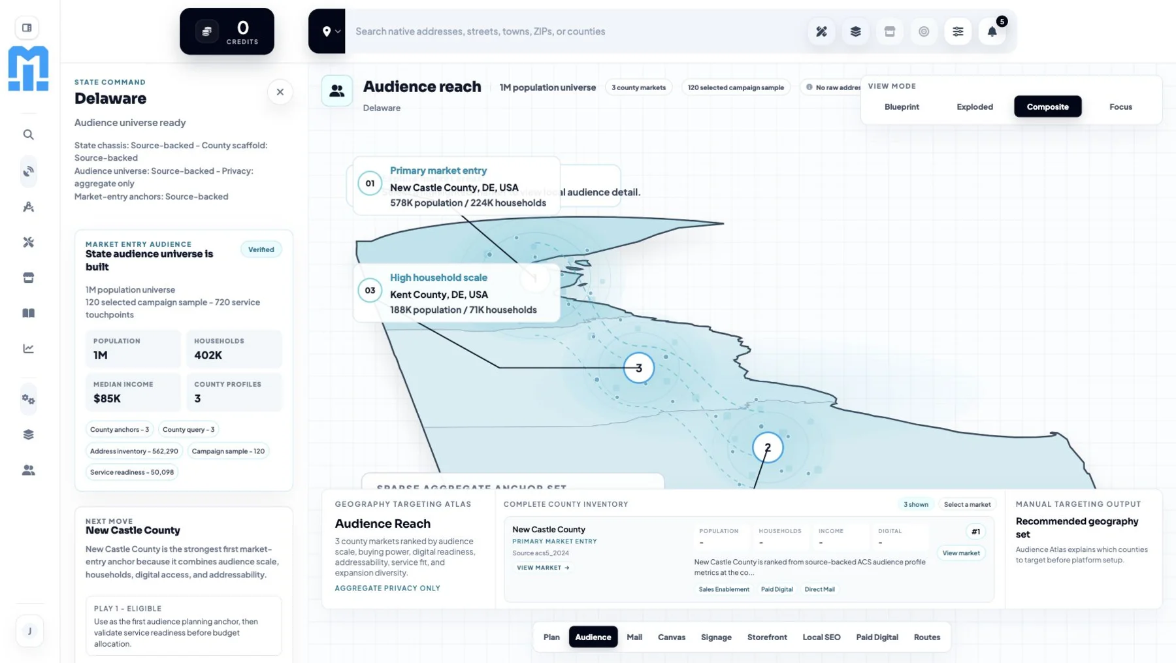Click the credits coin stack icon
The image size is (1176, 663).
pos(207,31)
